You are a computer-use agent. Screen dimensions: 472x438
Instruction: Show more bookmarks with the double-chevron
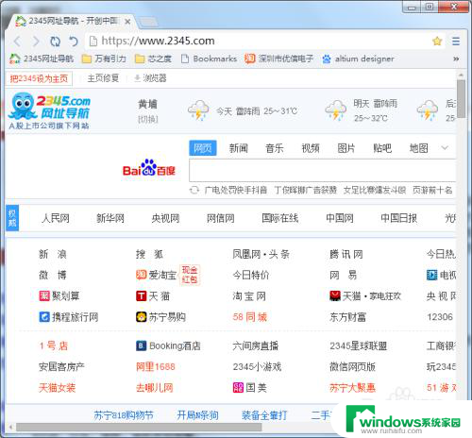[456, 59]
